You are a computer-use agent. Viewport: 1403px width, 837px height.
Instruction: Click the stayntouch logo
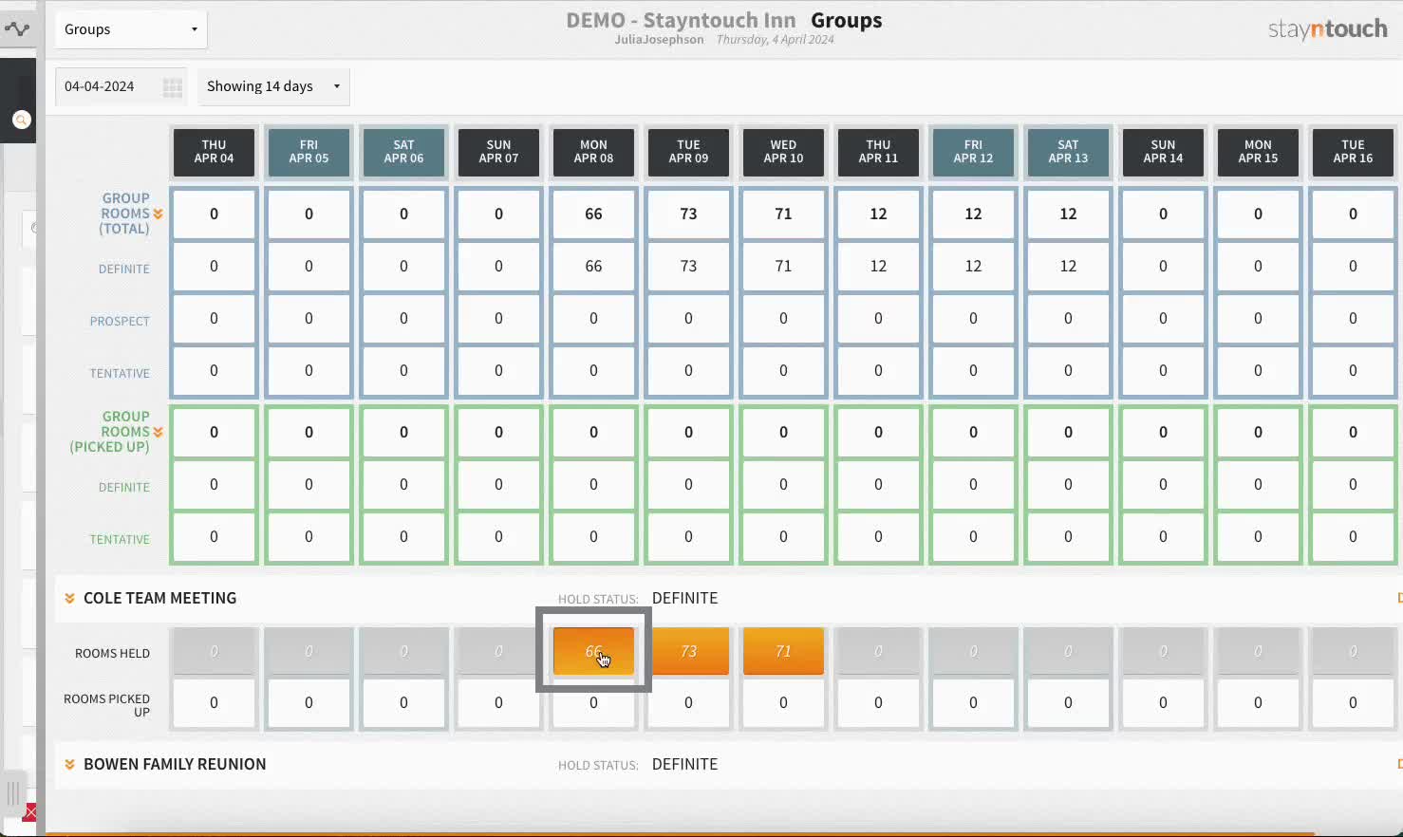pos(1327,29)
